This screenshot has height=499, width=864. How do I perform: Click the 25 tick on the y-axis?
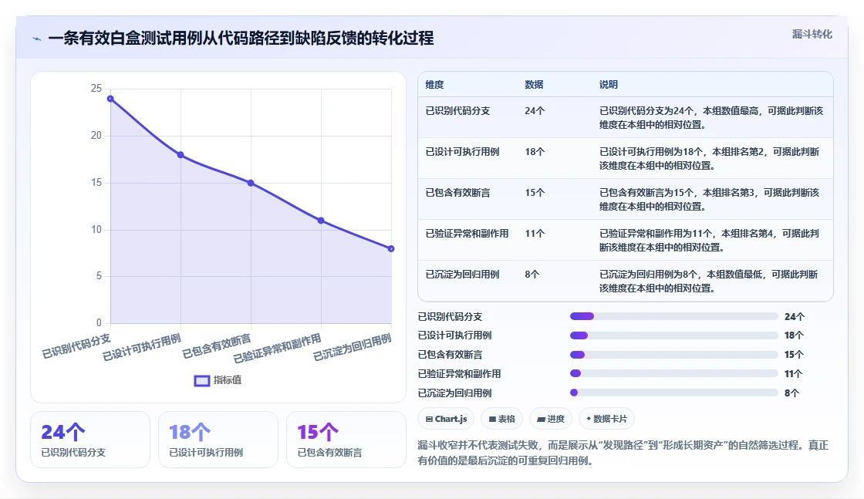pos(96,88)
